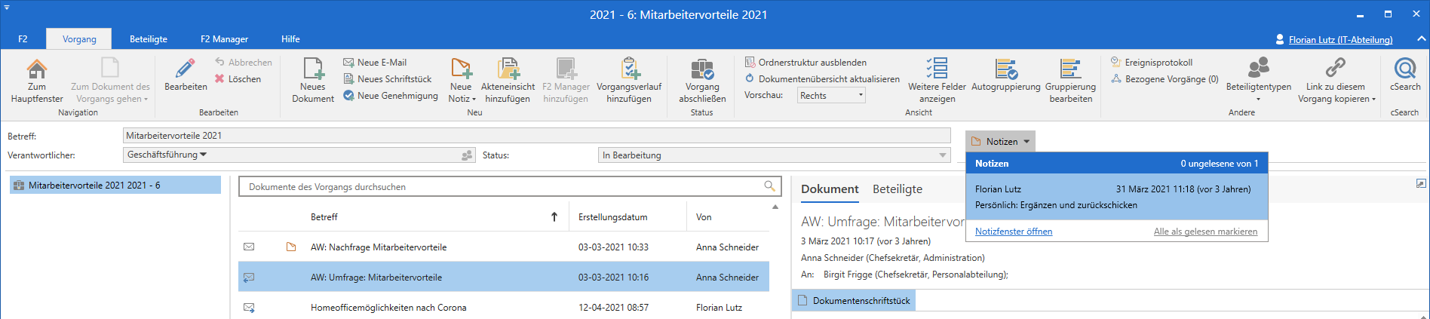1430x319 pixels.
Task: Run Autogruppierung on documents
Action: click(1005, 70)
